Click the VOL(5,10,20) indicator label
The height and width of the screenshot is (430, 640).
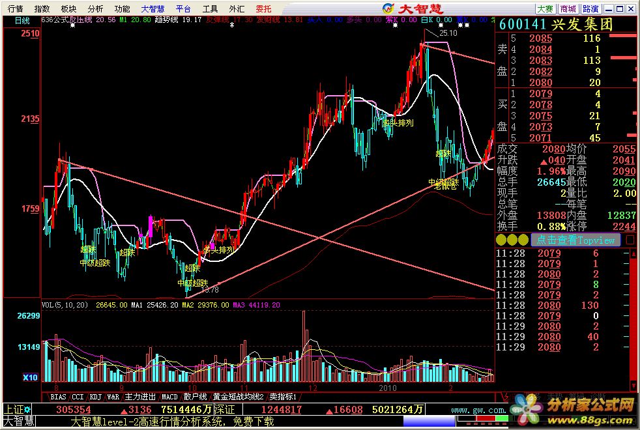65,305
